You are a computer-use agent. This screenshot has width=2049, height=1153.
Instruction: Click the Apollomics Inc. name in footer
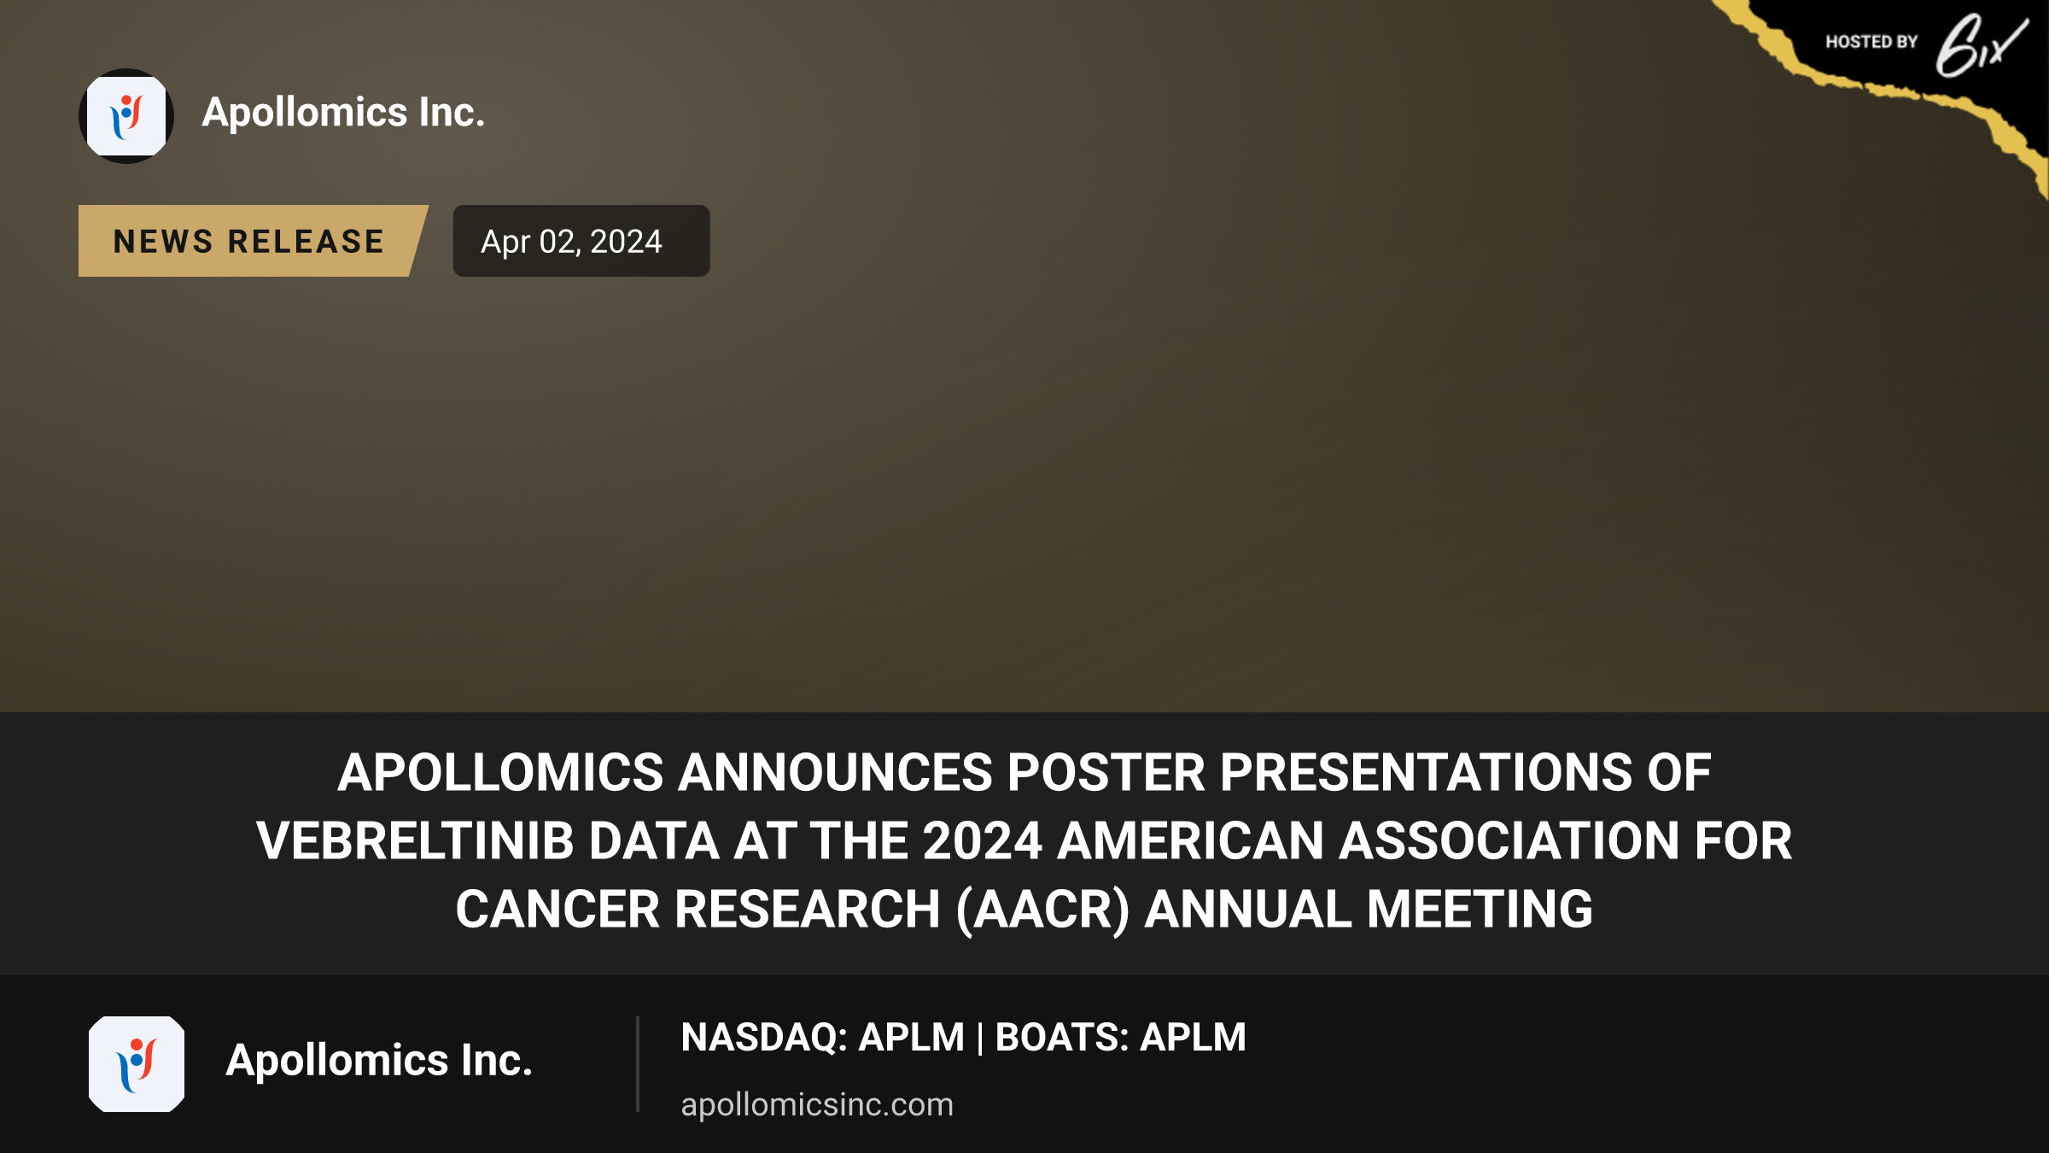[379, 1061]
